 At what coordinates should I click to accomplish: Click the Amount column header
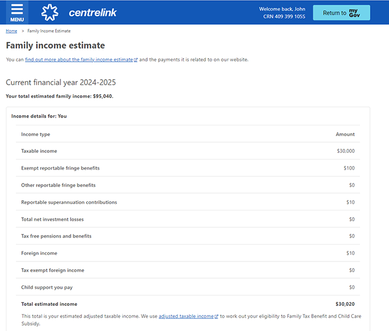[x=345, y=134]
